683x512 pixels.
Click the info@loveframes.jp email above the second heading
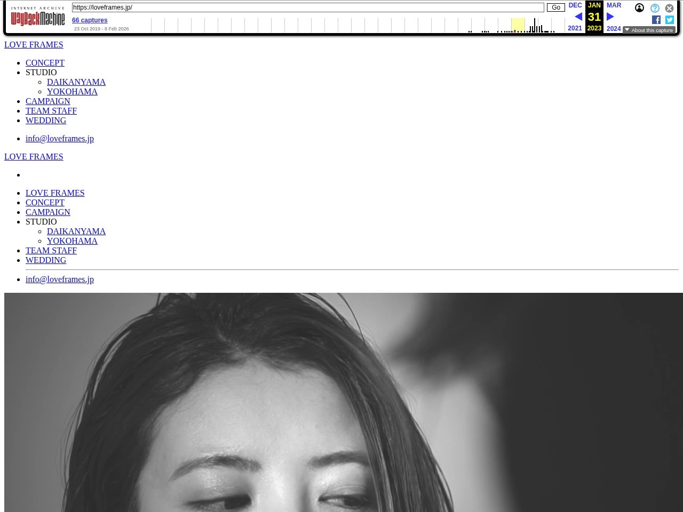click(x=60, y=139)
